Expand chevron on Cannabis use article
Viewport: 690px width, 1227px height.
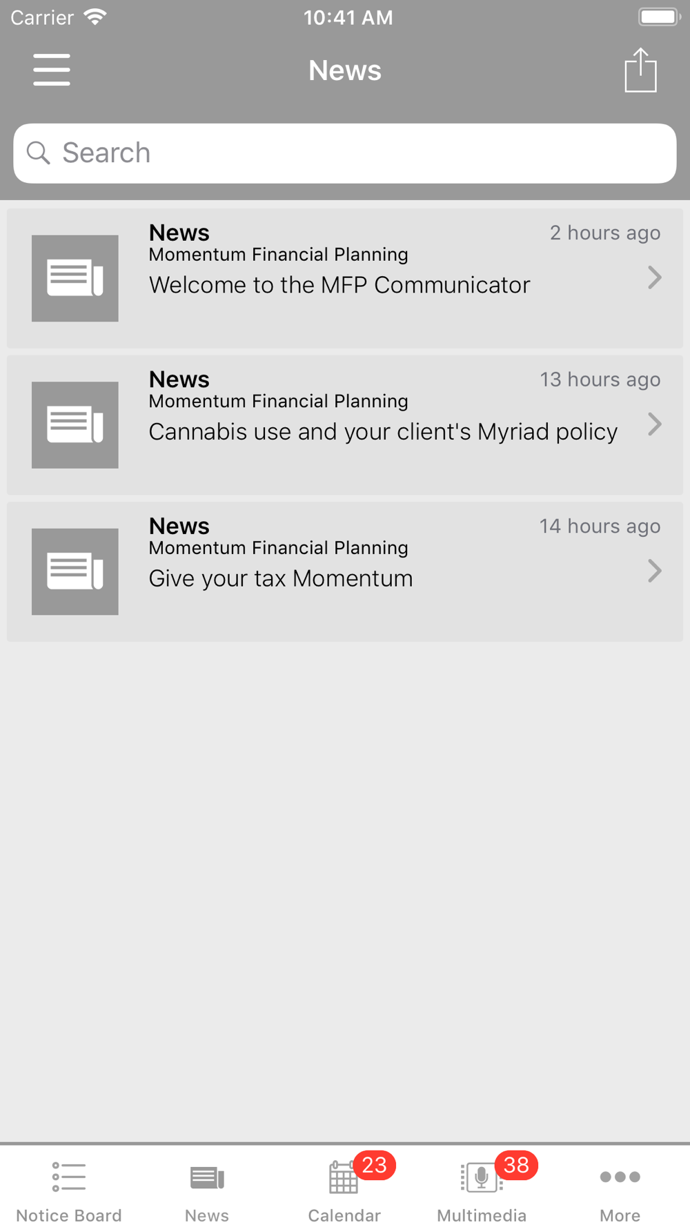[x=655, y=424]
